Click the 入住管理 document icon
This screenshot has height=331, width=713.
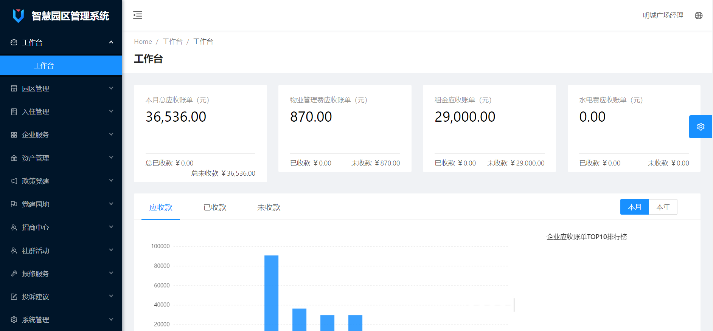click(x=14, y=111)
